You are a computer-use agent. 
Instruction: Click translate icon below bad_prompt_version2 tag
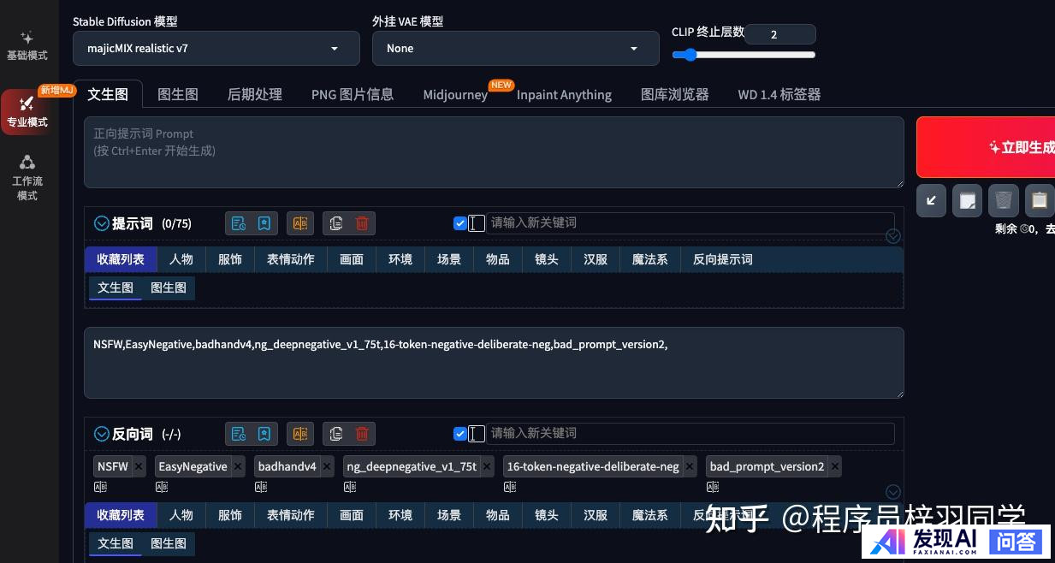(713, 487)
